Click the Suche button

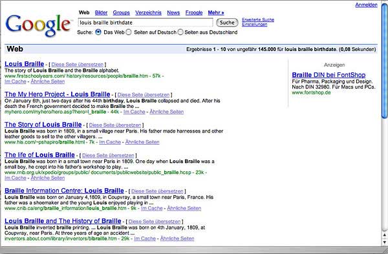(227, 23)
